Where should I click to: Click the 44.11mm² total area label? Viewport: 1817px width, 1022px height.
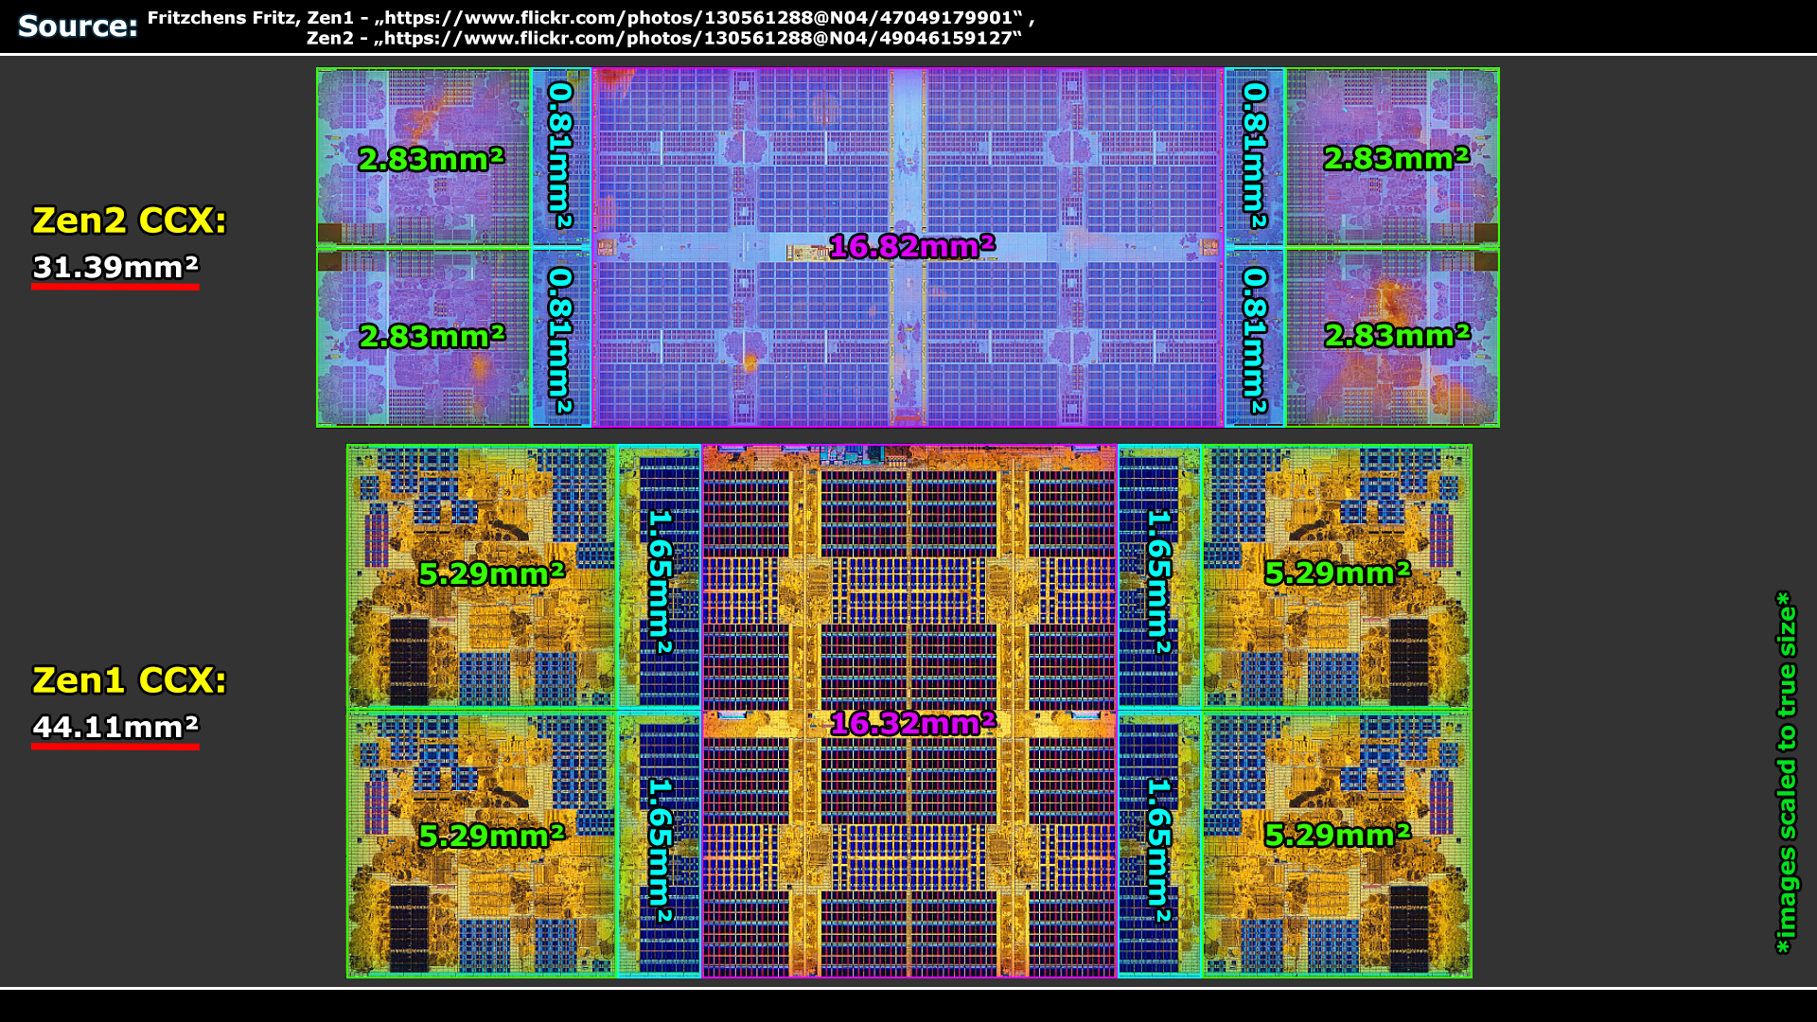click(115, 727)
